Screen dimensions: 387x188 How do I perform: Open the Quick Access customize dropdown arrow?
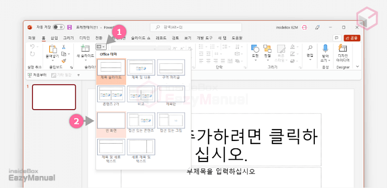click(78, 75)
